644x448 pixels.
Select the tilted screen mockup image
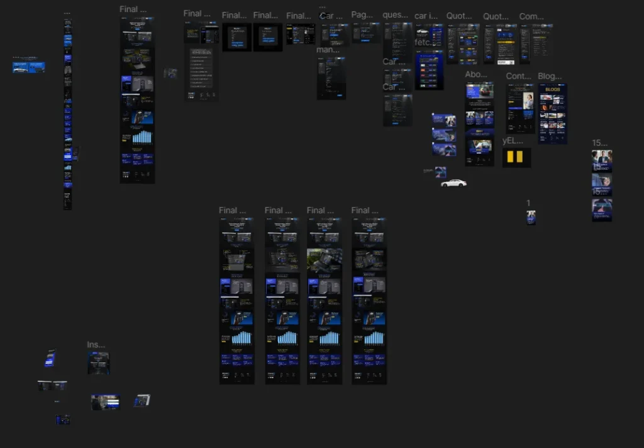click(142, 401)
